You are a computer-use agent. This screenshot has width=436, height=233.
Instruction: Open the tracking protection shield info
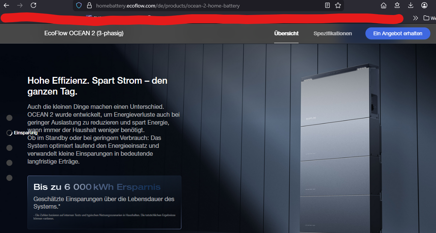tap(79, 5)
